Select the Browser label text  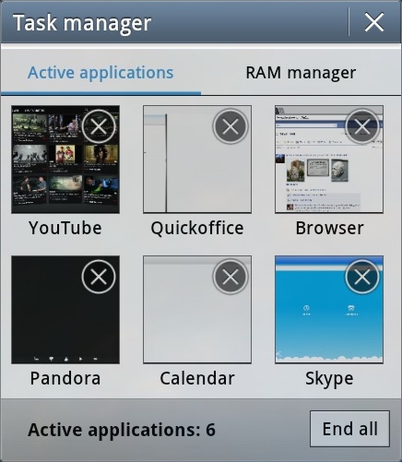329,228
